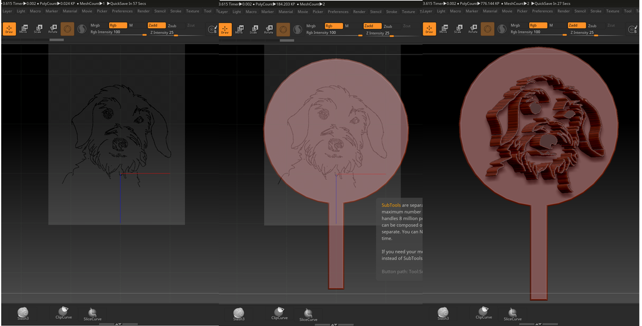Select Draw mode in the line-drawing dog view

point(9,29)
